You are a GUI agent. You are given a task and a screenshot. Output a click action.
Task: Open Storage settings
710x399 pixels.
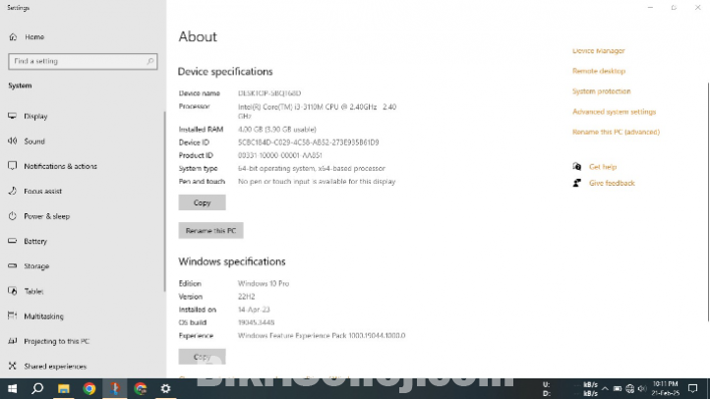point(36,266)
